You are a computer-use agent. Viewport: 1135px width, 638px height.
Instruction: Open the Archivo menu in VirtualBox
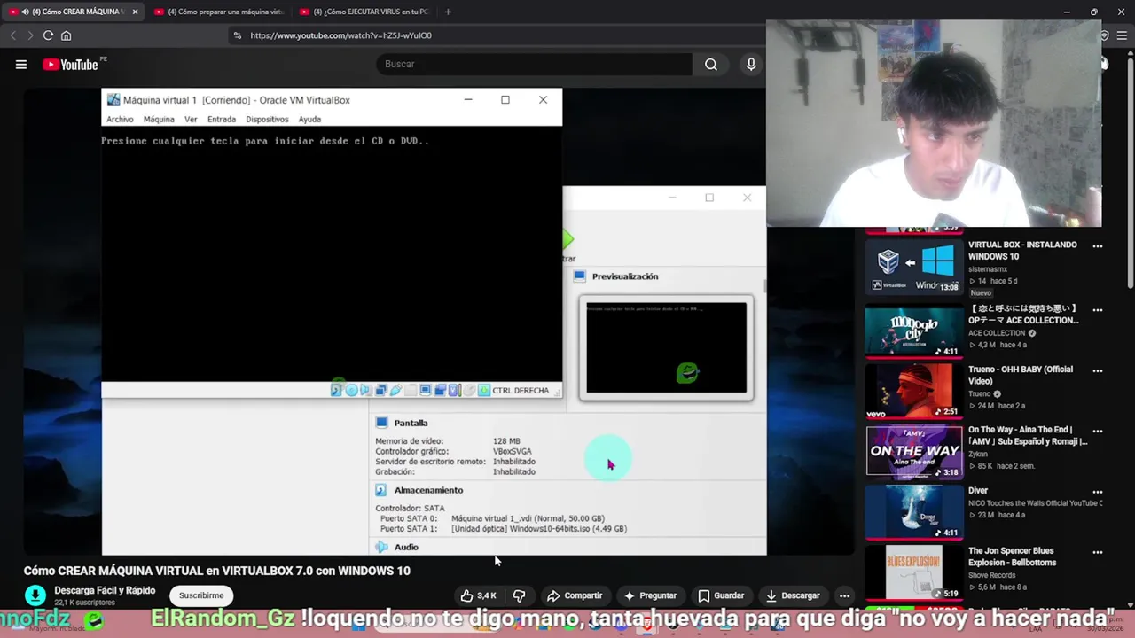[120, 119]
